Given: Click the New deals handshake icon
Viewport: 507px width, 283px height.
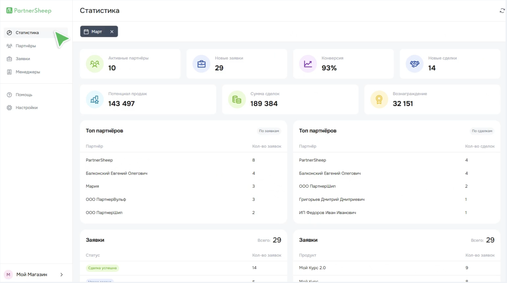Looking at the screenshot, I should [x=415, y=64].
